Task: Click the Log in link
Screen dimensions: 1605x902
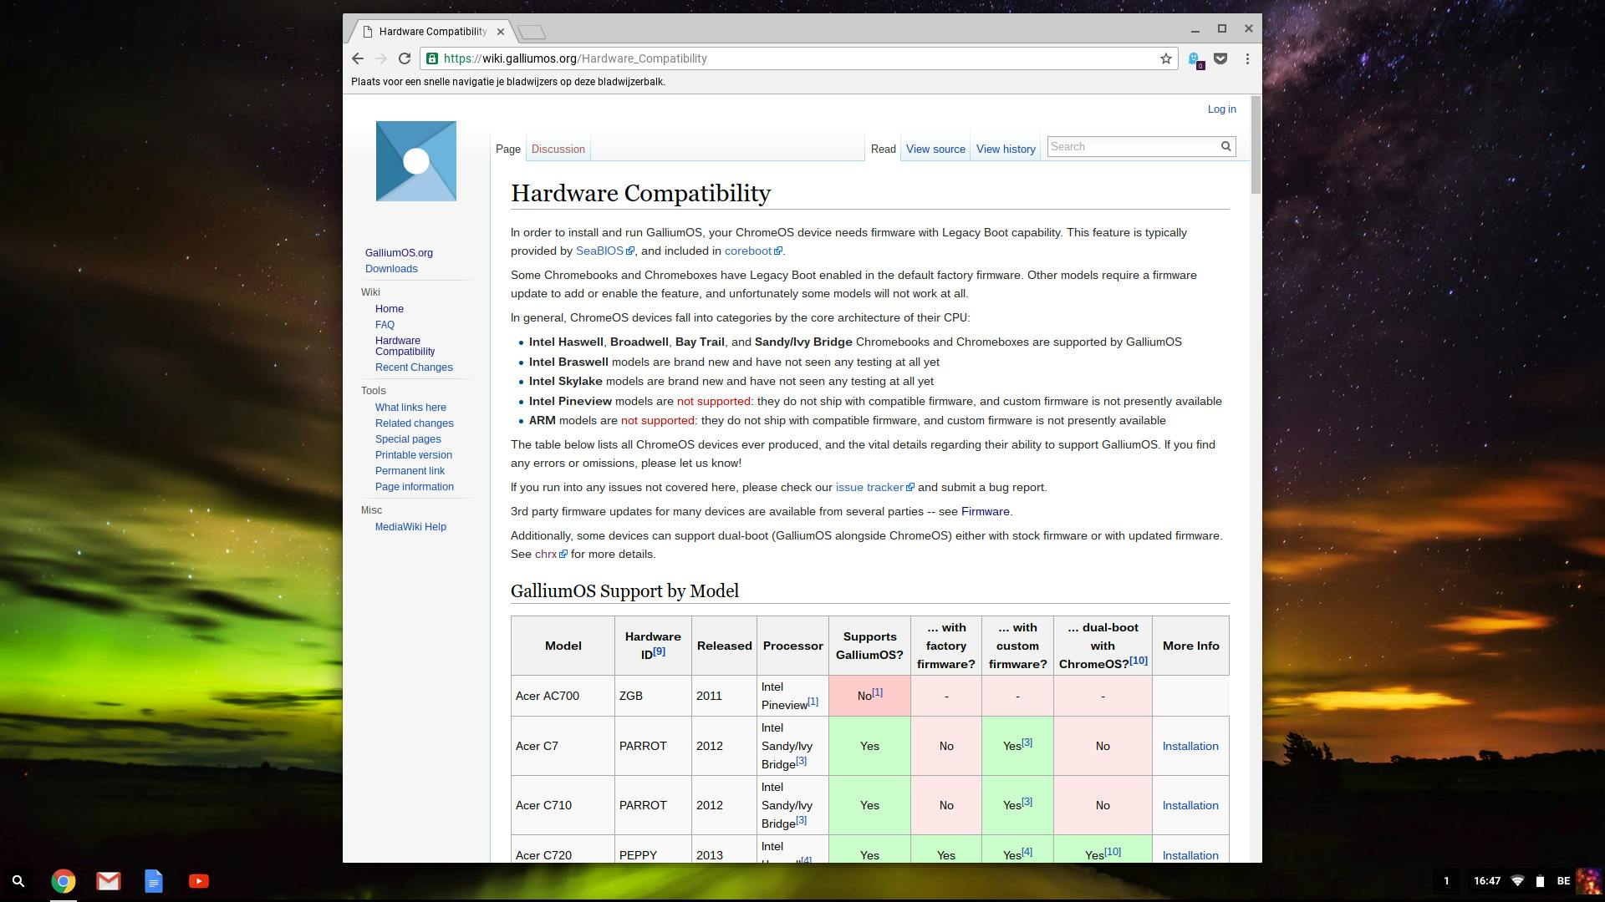Action: 1221,109
